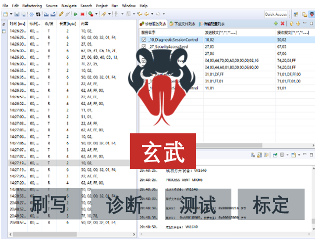Screen dimensions: 315x239
Task: Move service down with yellow down arrow
Action: (298, 24)
